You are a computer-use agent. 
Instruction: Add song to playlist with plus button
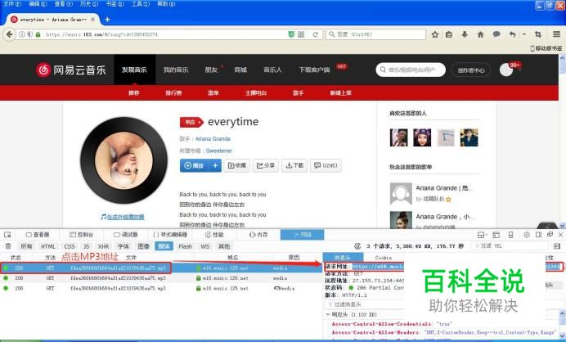pos(215,165)
